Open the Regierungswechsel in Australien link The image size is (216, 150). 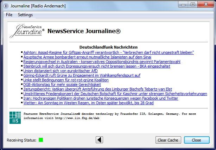[x=102, y=62]
